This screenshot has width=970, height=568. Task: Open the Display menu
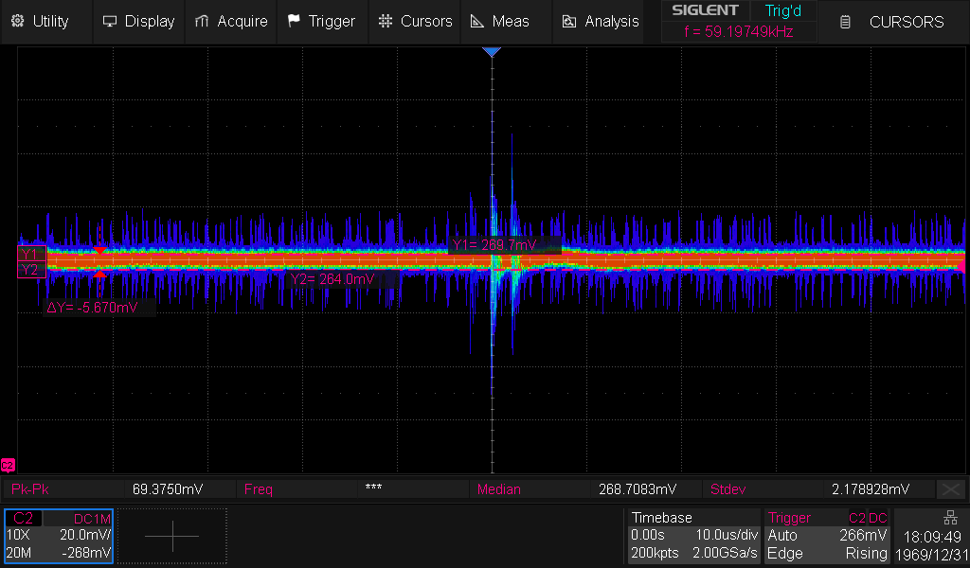tap(138, 21)
